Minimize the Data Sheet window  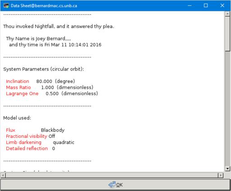point(189,6)
